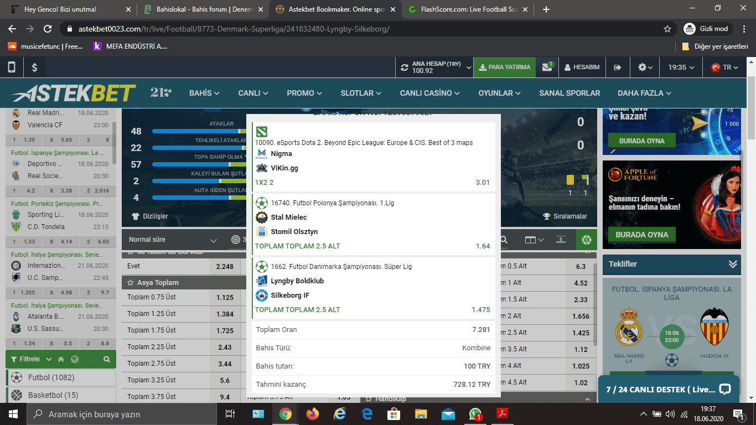
Task: Open the column layout dropdown in markets toolbar
Action: [x=534, y=240]
